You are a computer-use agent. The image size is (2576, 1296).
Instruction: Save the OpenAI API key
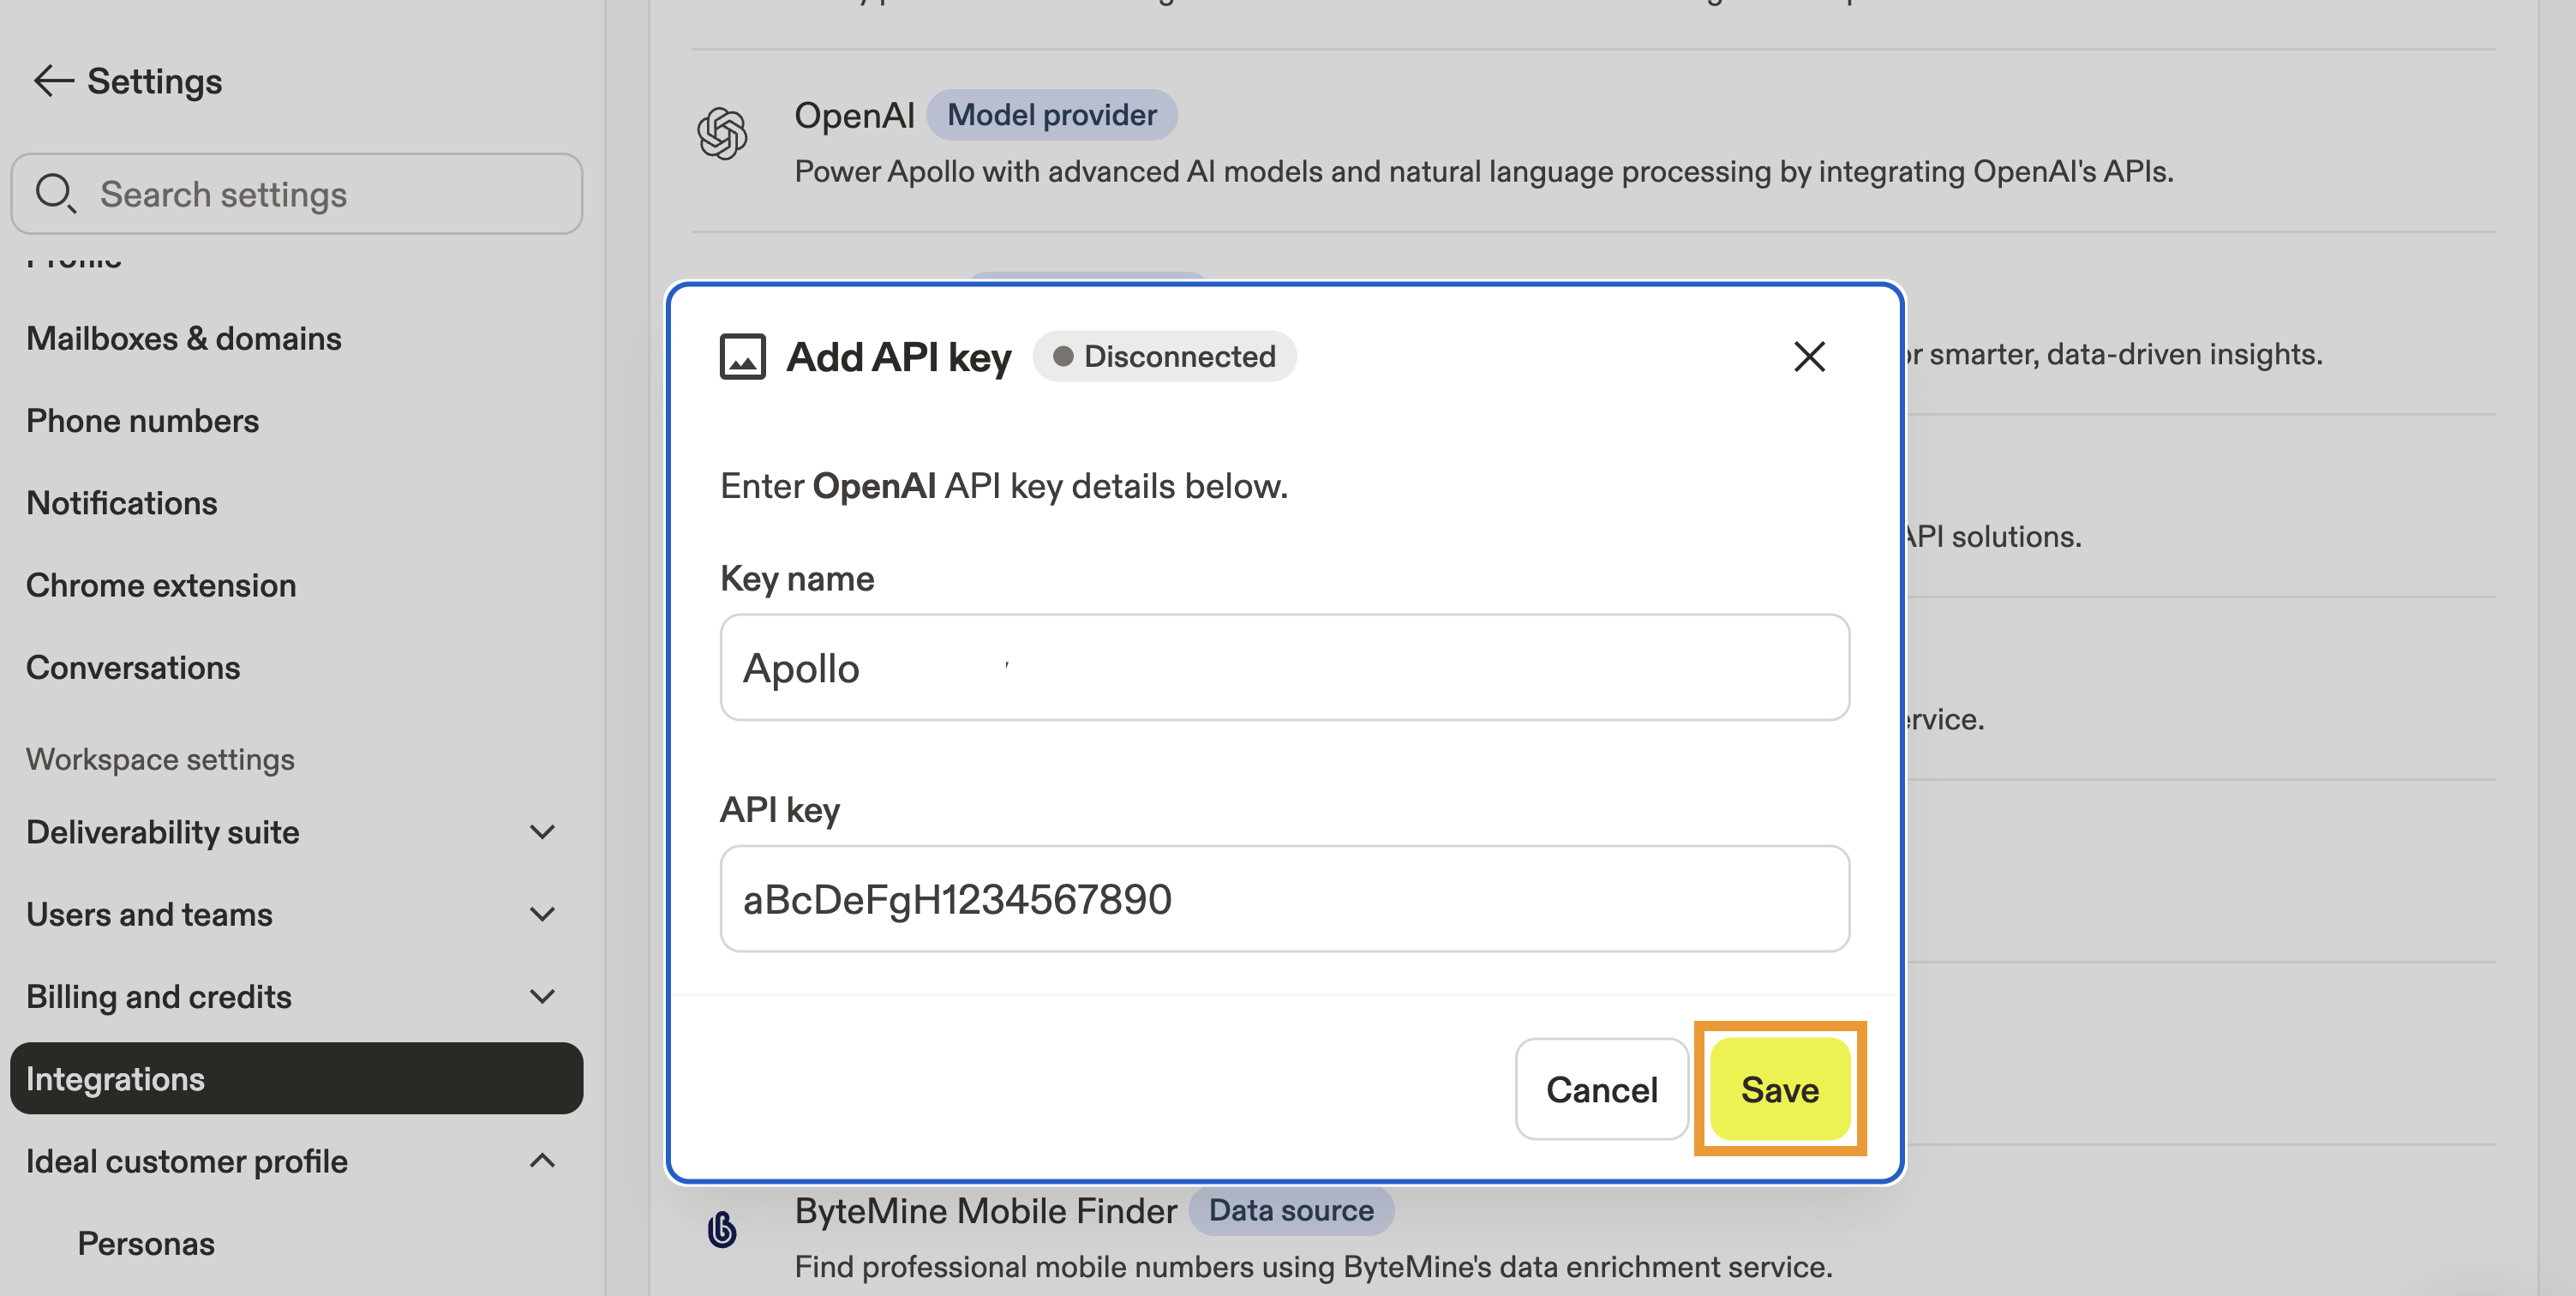click(1779, 1089)
